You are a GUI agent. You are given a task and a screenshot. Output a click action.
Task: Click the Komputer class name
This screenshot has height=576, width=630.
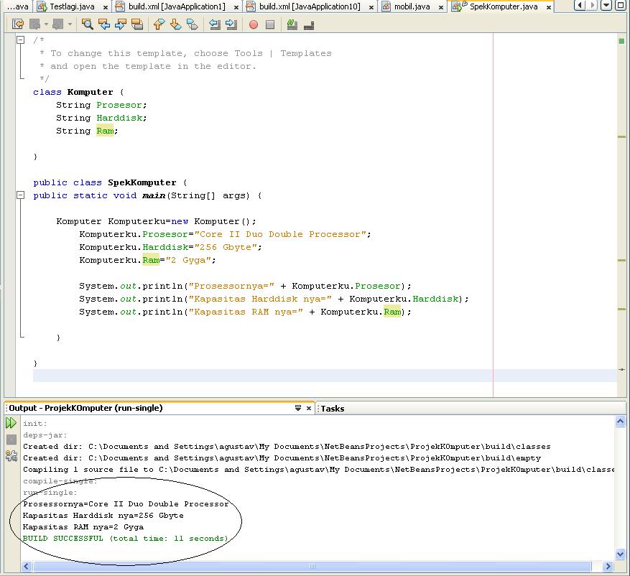coord(90,92)
